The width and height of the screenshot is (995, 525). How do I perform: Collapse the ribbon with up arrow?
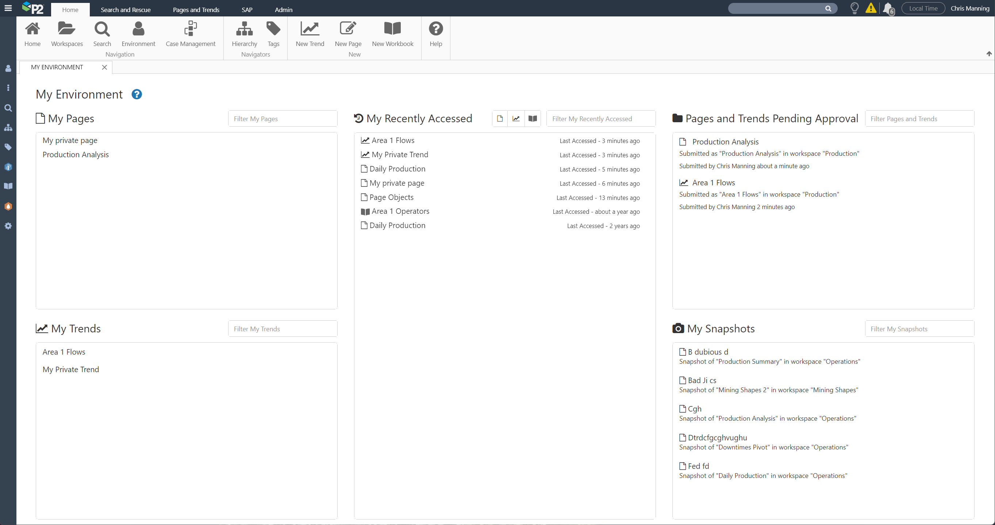point(989,54)
